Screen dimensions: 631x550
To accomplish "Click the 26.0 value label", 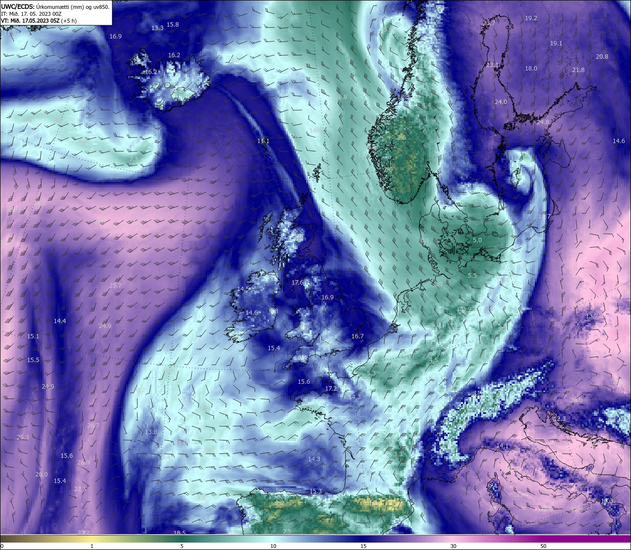I will click(41, 475).
